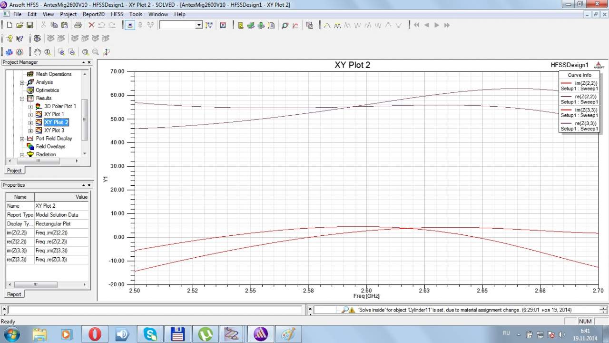Click the Project tab below the tree

(14, 171)
